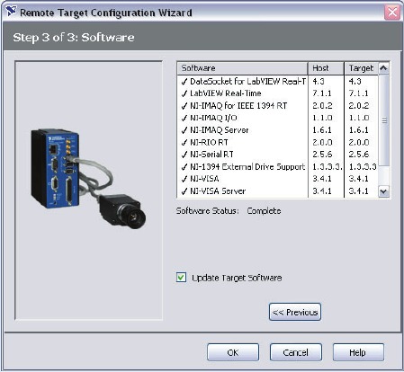Viewport: 404px width, 372px height.
Task: Close the Remote Target Configuration Wizard
Action: point(392,13)
